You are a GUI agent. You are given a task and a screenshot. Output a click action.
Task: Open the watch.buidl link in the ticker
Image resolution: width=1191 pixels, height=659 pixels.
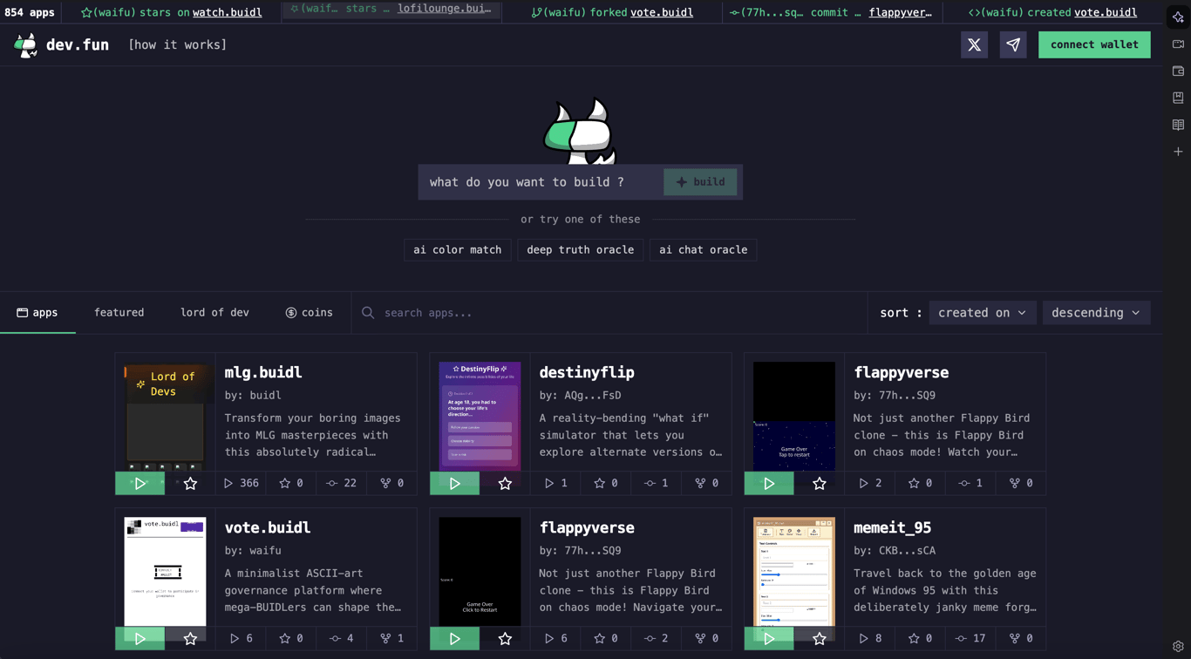227,12
